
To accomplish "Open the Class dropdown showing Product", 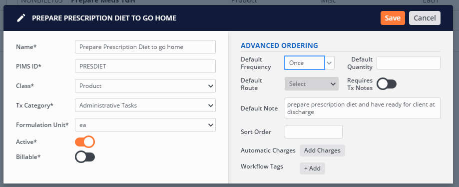I will coord(145,86).
